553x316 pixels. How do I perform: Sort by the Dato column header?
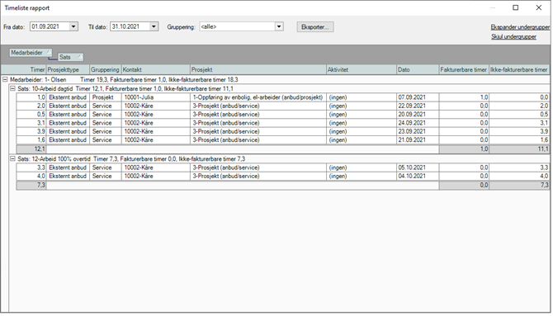click(418, 70)
